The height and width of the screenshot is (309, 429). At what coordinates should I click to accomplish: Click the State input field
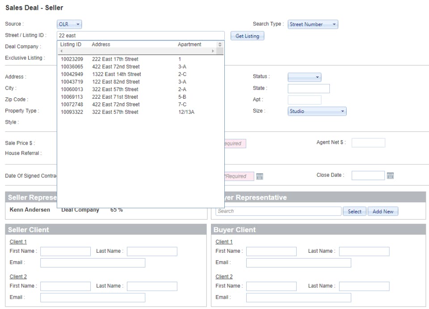(x=309, y=88)
